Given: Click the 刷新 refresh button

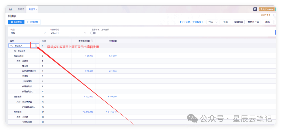Looking at the screenshot, I should 267,22.
